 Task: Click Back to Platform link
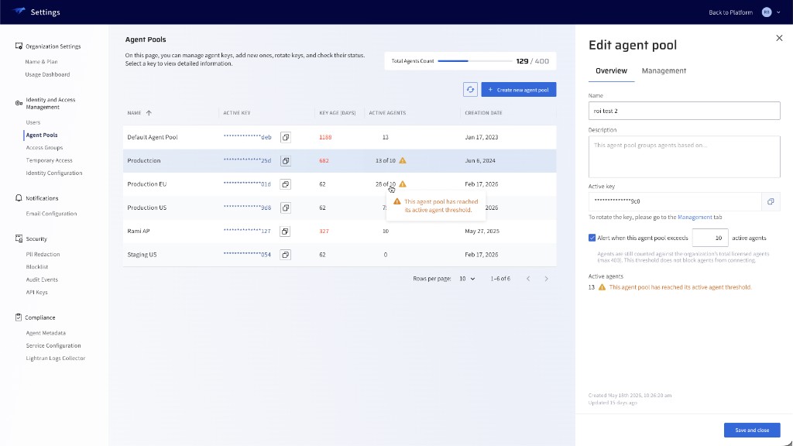[x=730, y=12]
